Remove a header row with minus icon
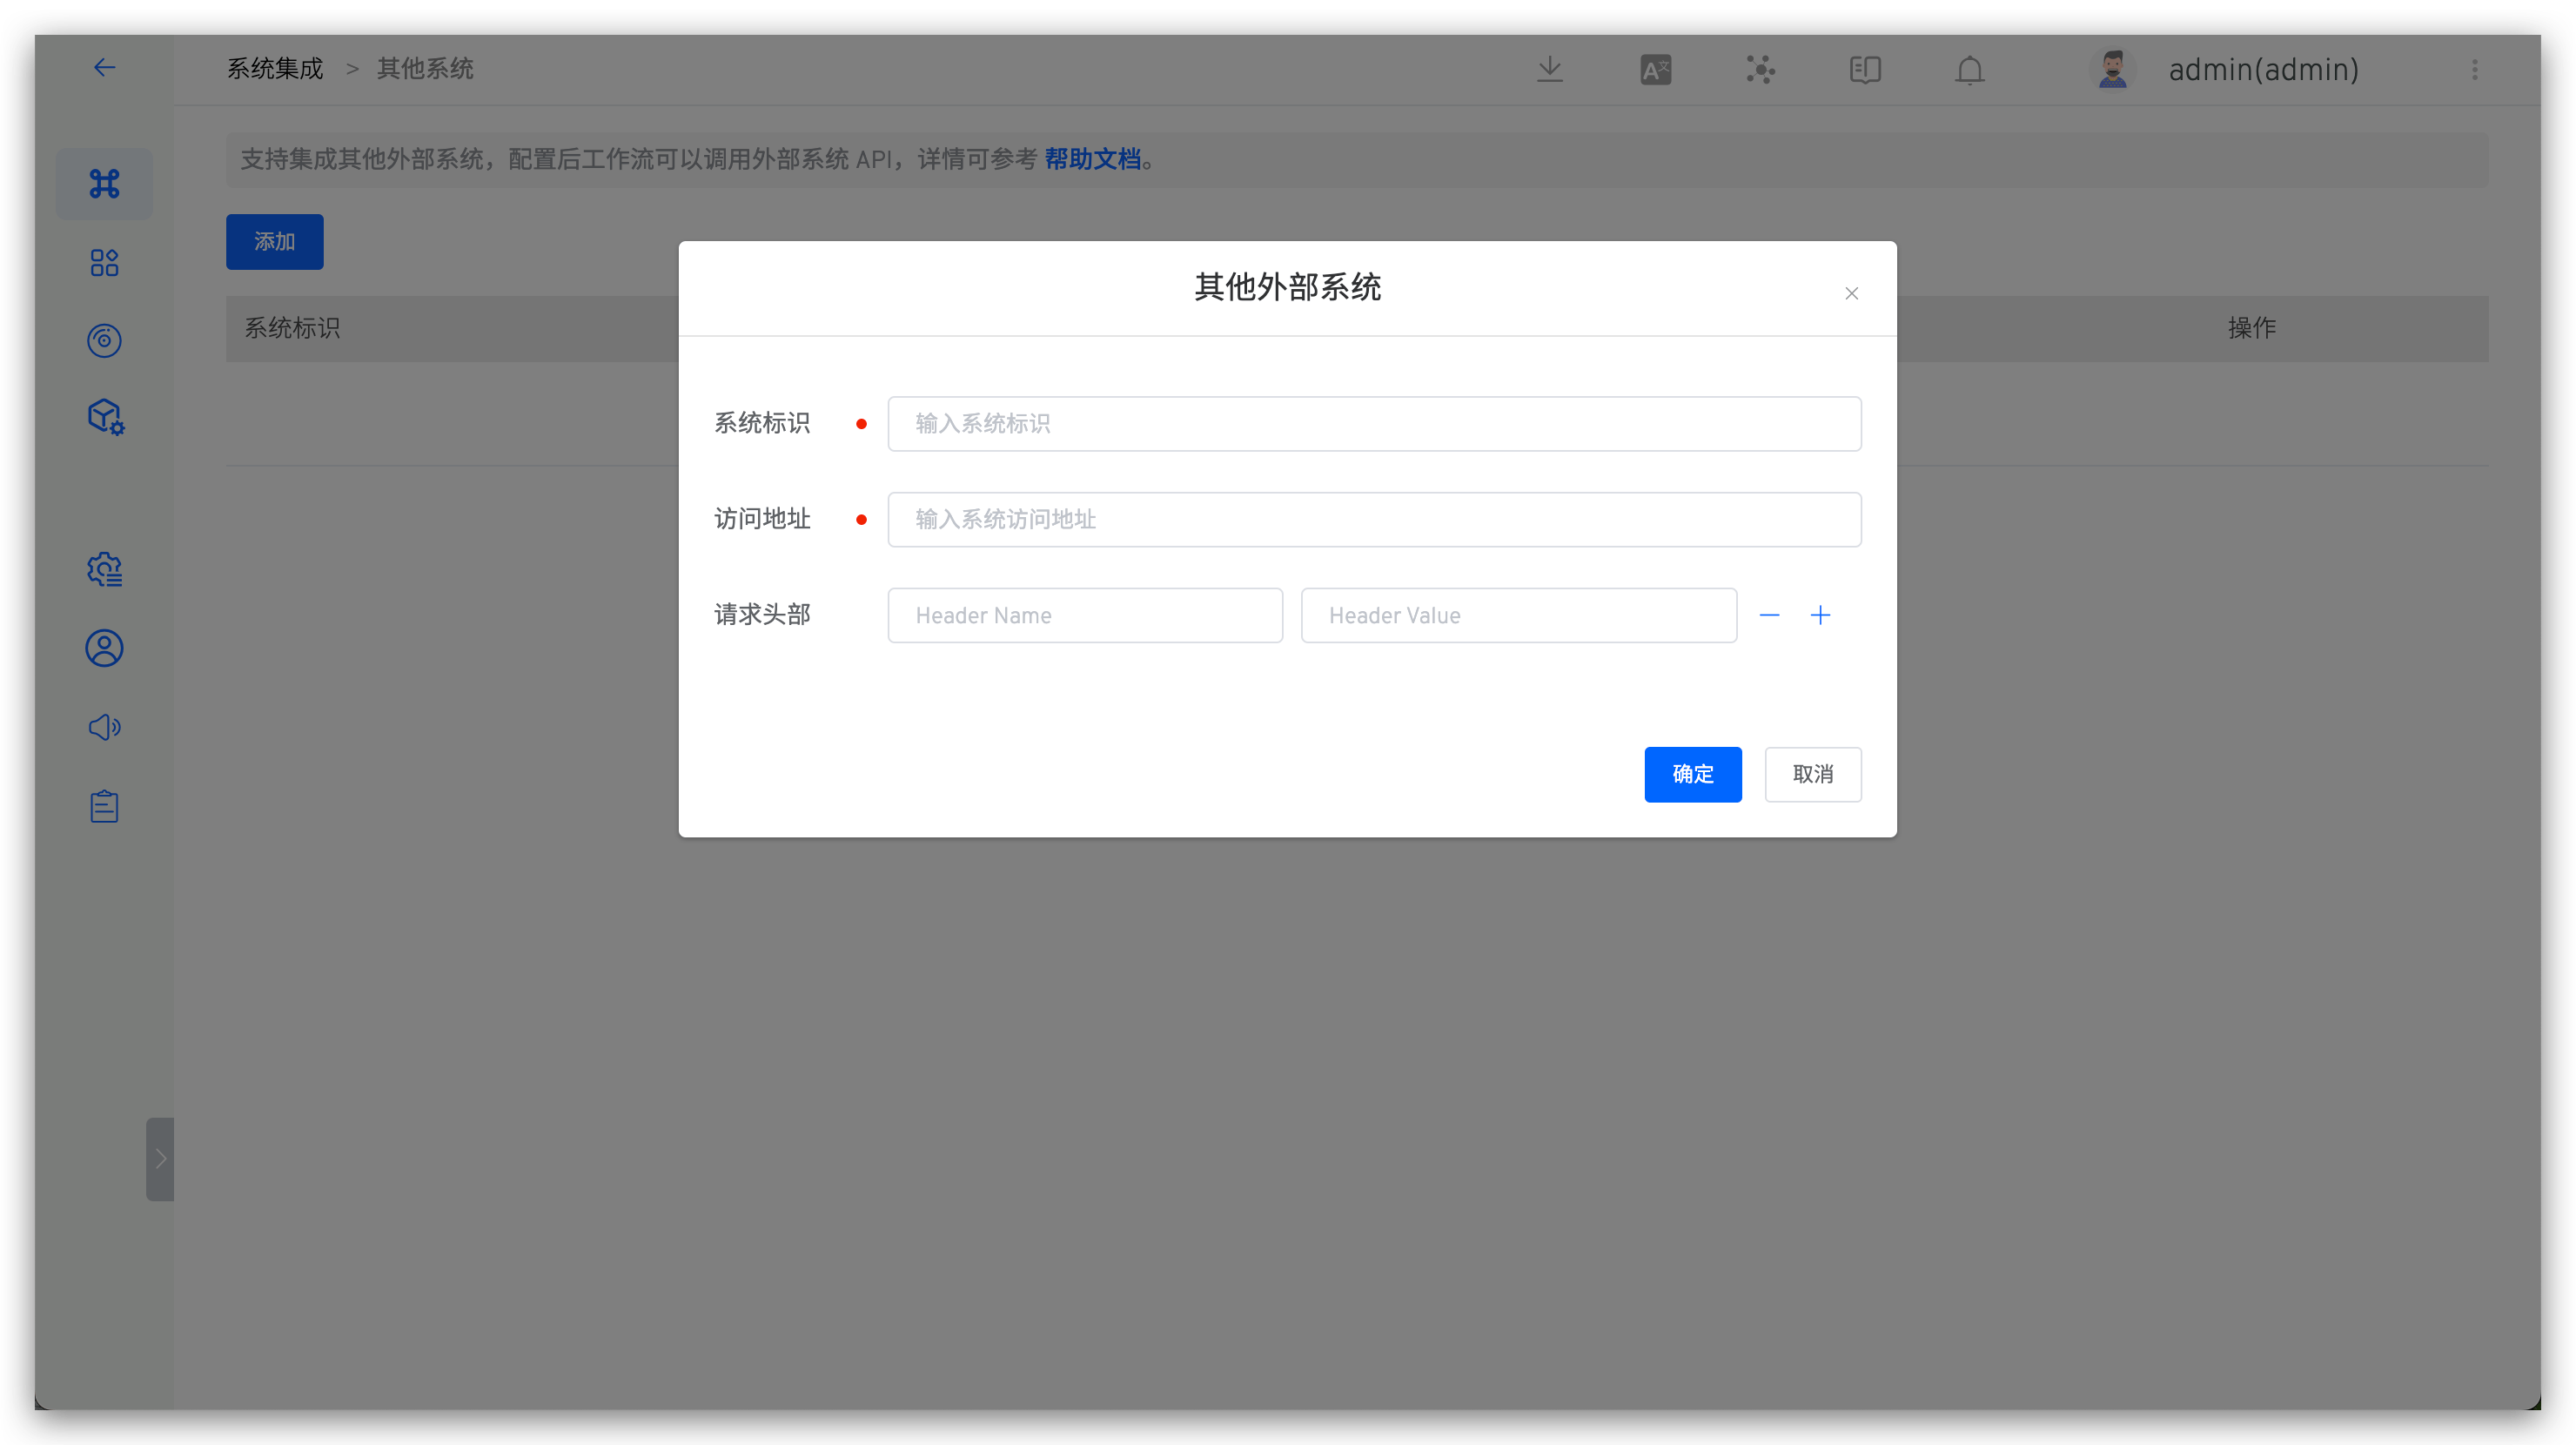The width and height of the screenshot is (2576, 1445). point(1769,615)
